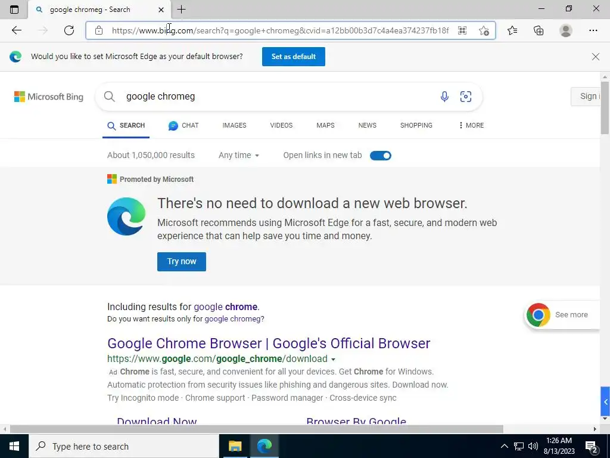The height and width of the screenshot is (458, 610).
Task: Click the Microsoft Edge logo in promo
Action: 126,216
